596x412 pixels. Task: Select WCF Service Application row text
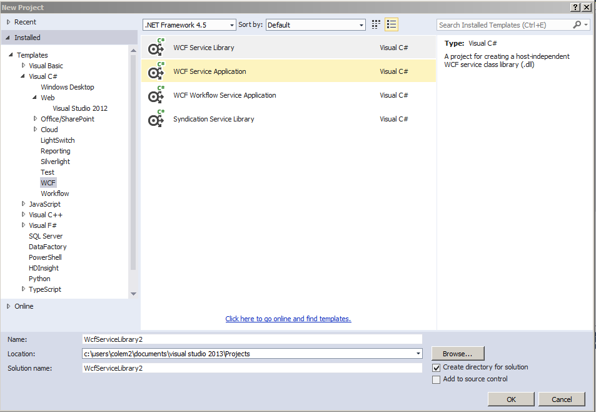(x=210, y=71)
